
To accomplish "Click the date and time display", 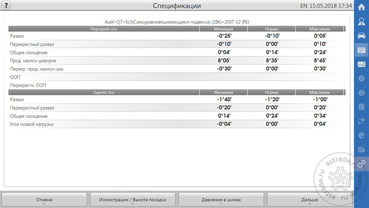I will [x=326, y=6].
